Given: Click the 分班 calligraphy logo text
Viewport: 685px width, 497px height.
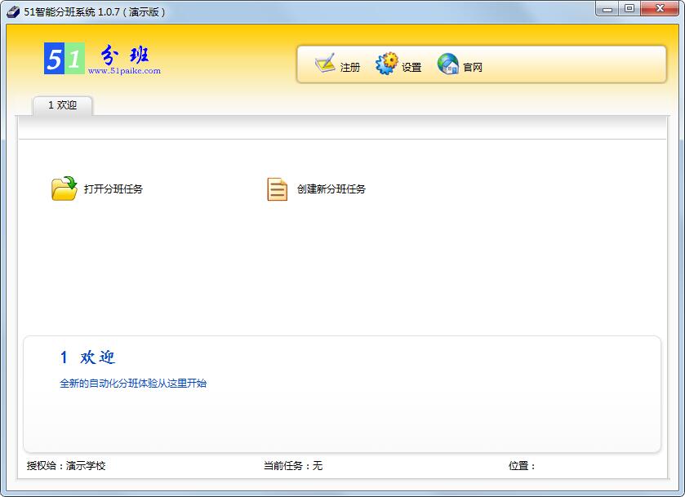Looking at the screenshot, I should tap(125, 55).
